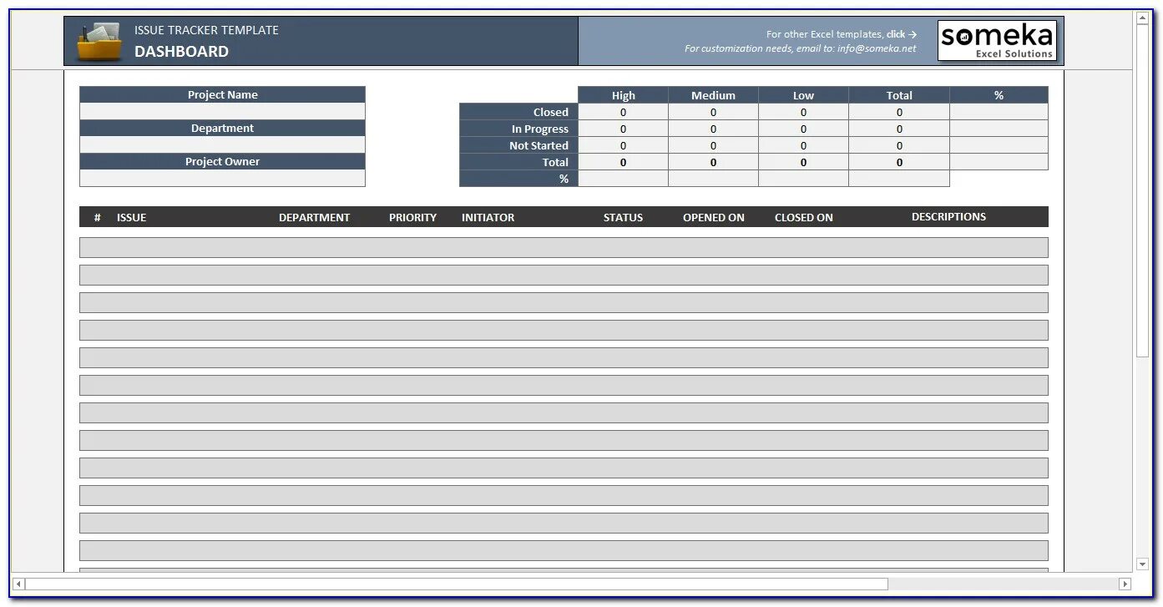
Task: Click the DASHBOARD title text
Action: click(x=181, y=51)
